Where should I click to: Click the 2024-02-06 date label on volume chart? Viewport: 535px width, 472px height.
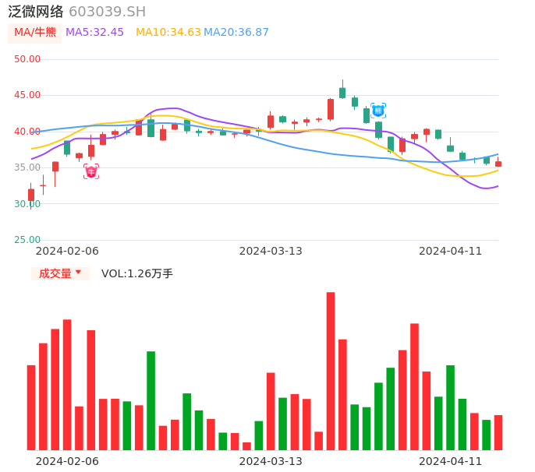(x=67, y=461)
